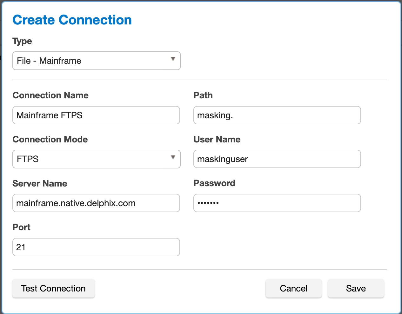Select the User Name field with maskinguser
This screenshot has height=314, width=402.
coord(277,159)
